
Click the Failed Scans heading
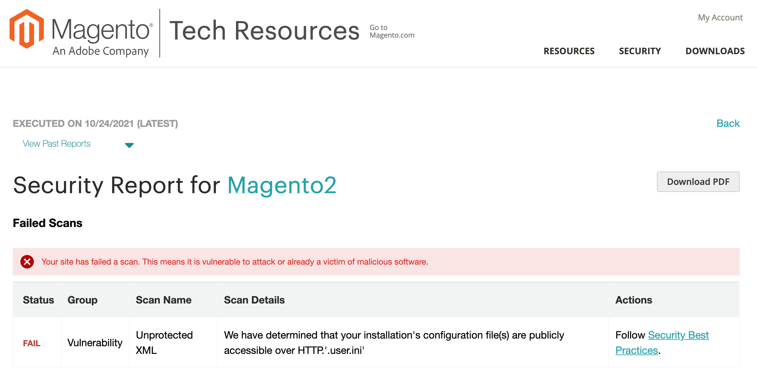click(48, 223)
